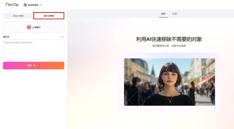The width and height of the screenshot is (234, 129).
Task: Select the 提示词移除 tab
Action: tap(49, 16)
